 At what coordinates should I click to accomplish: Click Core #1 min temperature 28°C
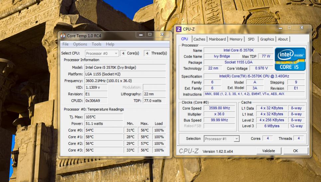coord(130,137)
